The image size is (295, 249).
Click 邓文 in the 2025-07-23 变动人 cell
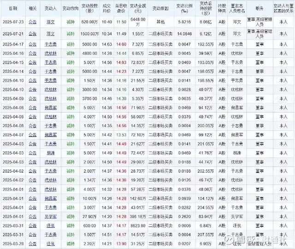click(x=51, y=22)
